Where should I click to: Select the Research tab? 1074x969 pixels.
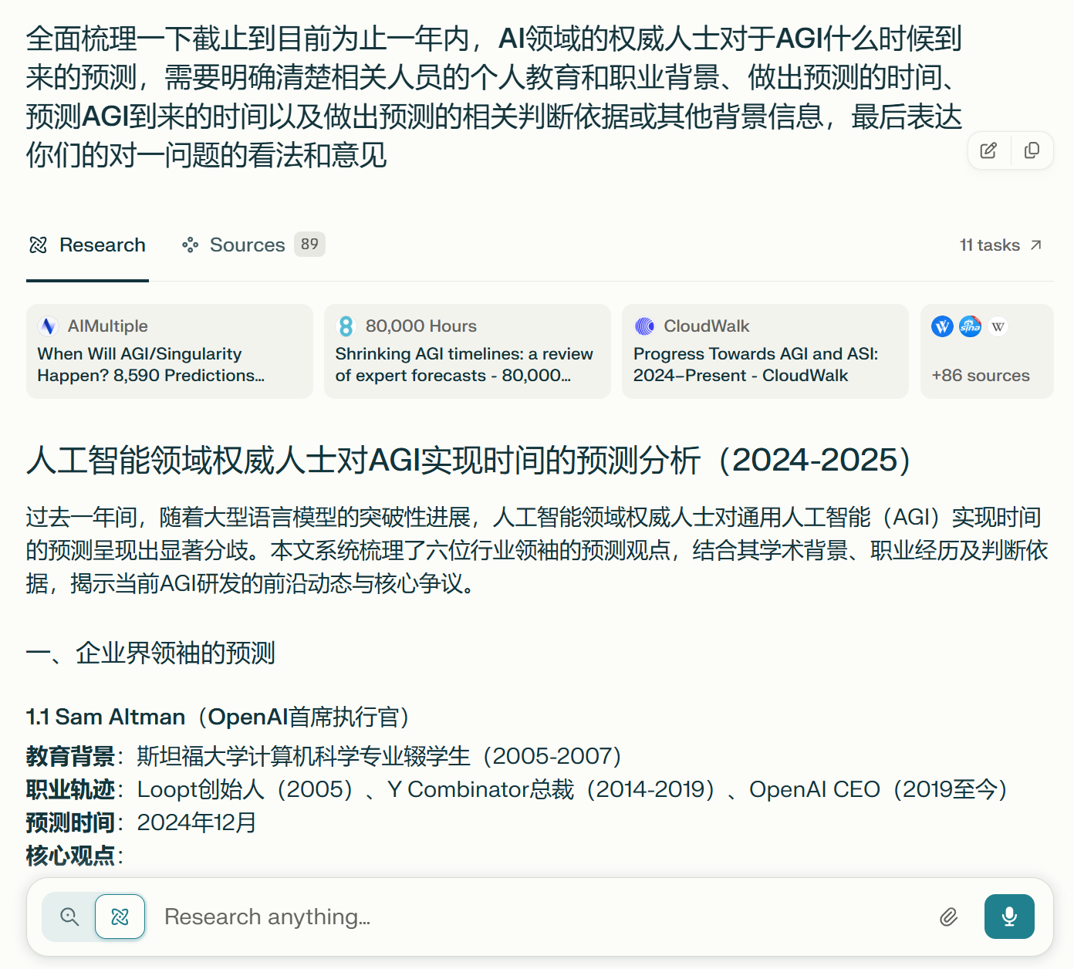pyautogui.click(x=87, y=245)
